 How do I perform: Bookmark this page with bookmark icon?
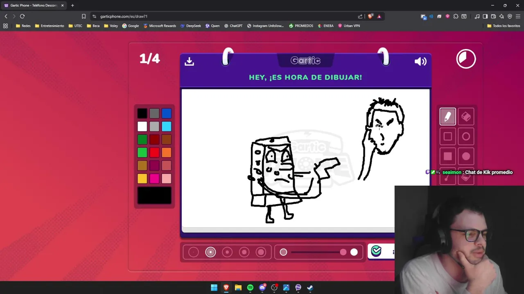click(84, 16)
